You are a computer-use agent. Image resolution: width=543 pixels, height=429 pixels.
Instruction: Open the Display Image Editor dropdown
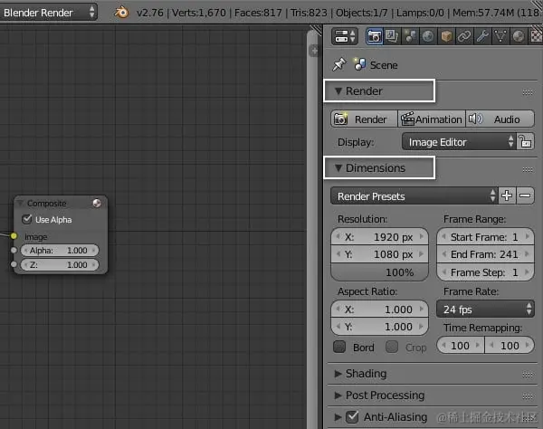[459, 142]
